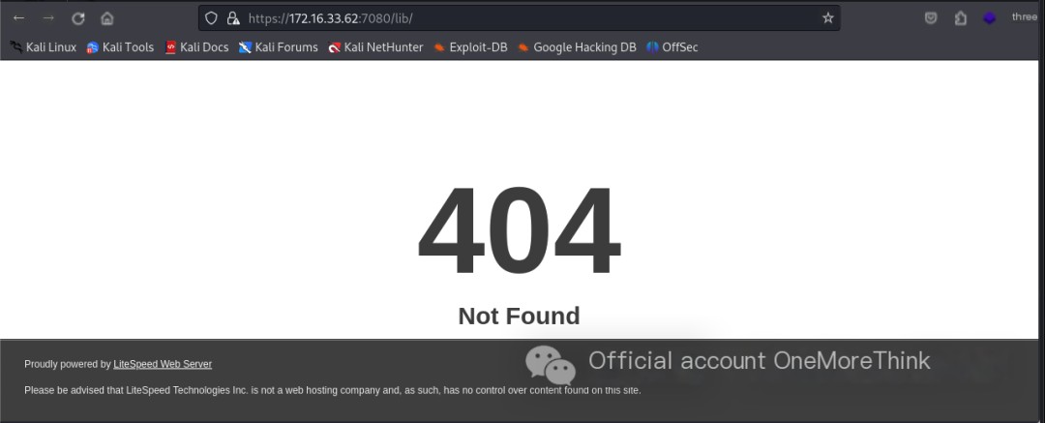Open the Kali Docs bookmark
Image resolution: width=1045 pixels, height=423 pixels.
(196, 47)
